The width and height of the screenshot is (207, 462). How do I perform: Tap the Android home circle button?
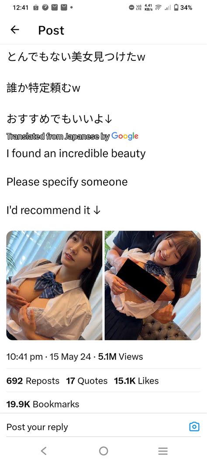103,451
